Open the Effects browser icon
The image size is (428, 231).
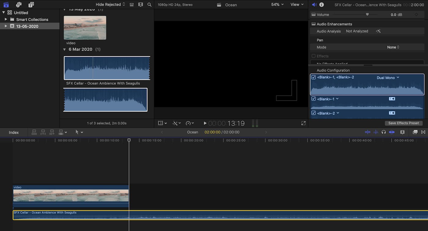pos(415,132)
